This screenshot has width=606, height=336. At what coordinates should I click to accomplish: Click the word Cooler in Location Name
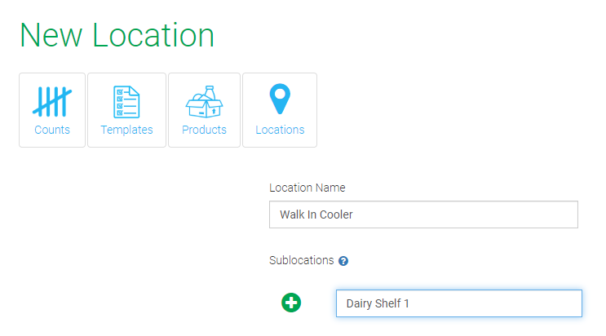click(x=336, y=214)
